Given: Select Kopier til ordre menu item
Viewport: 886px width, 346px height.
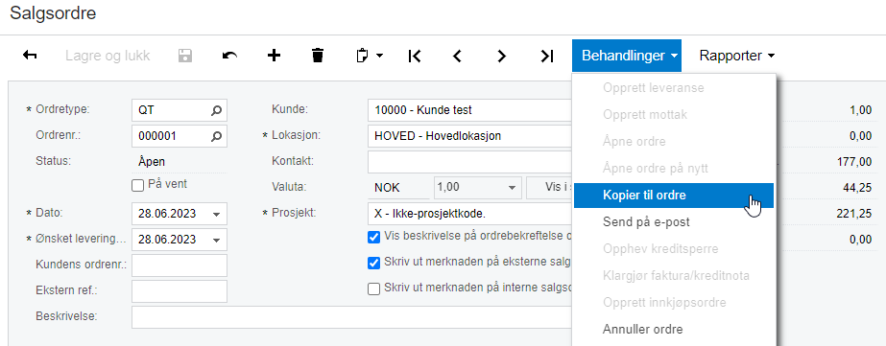Looking at the screenshot, I should click(674, 196).
